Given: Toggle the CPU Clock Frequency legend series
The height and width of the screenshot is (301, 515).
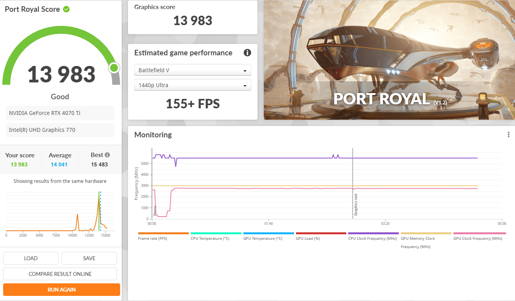Looking at the screenshot, I should (x=373, y=236).
